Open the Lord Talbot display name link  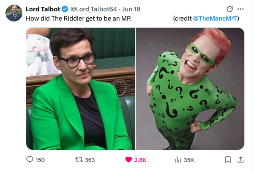tap(43, 9)
